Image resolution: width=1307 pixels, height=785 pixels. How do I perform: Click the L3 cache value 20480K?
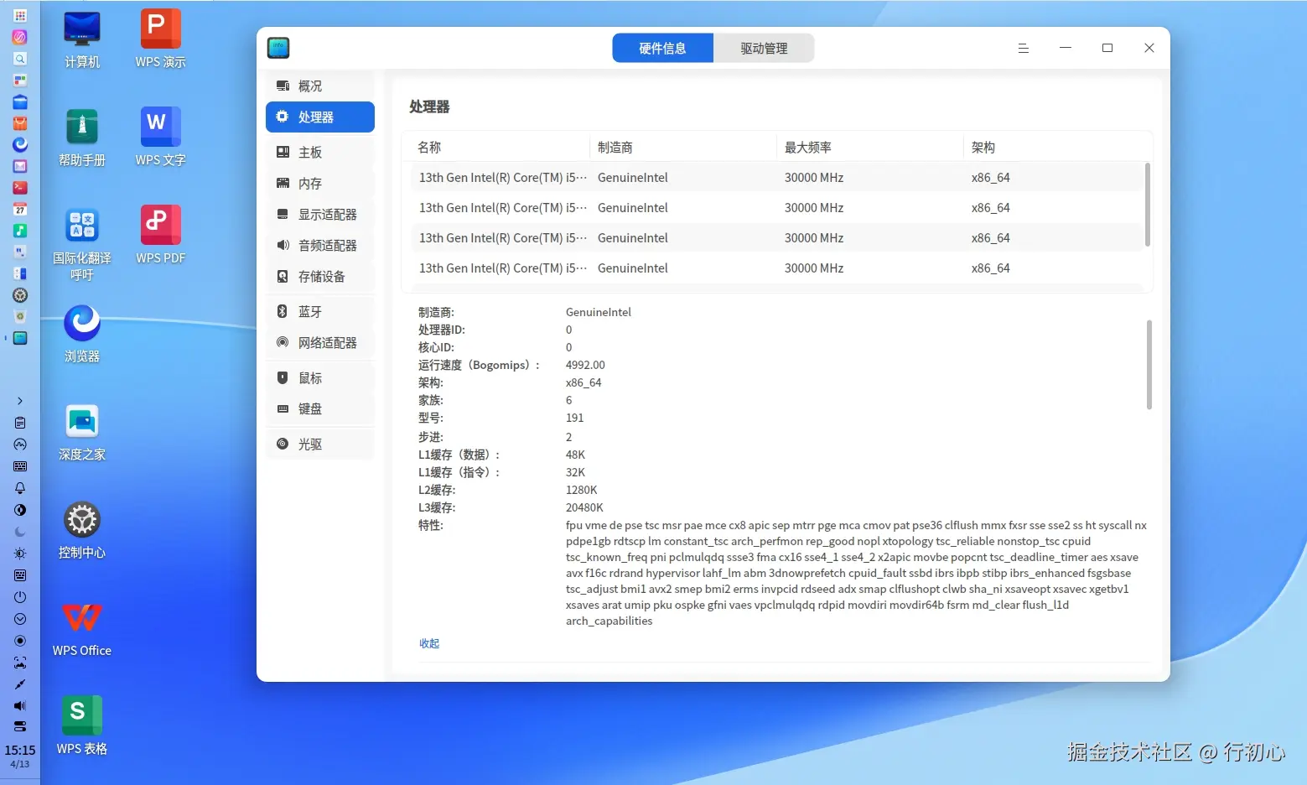[x=584, y=508]
